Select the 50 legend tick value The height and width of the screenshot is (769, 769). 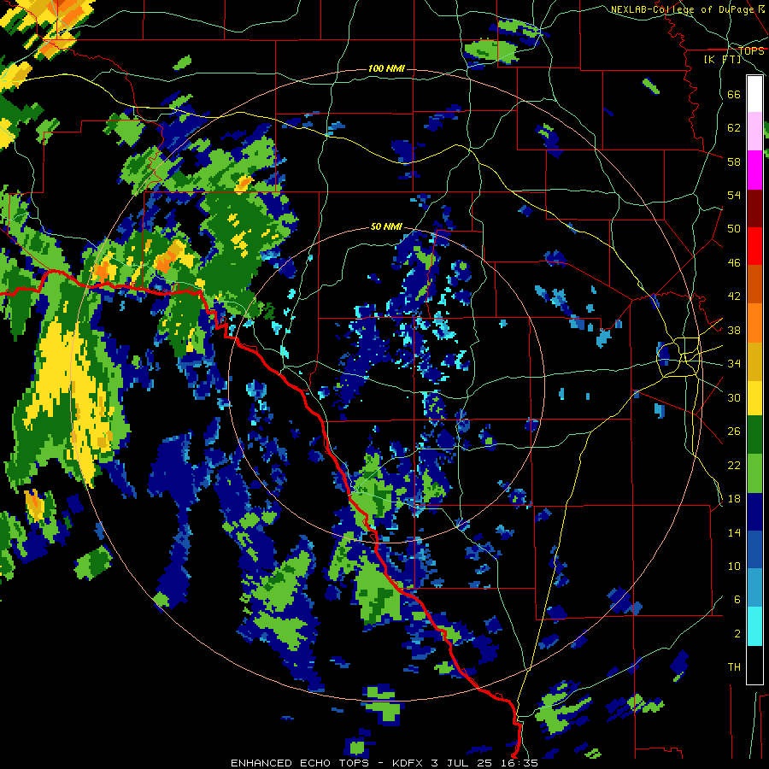click(x=734, y=229)
